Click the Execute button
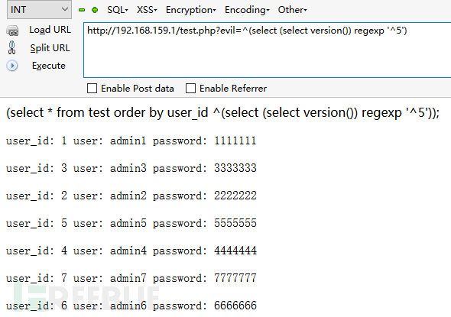 tap(49, 66)
